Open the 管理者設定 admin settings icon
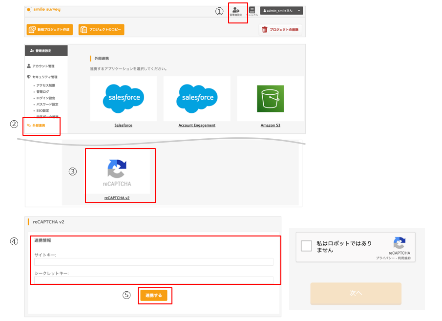 tap(236, 12)
